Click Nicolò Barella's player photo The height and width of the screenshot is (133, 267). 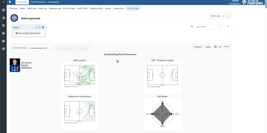(x=15, y=65)
